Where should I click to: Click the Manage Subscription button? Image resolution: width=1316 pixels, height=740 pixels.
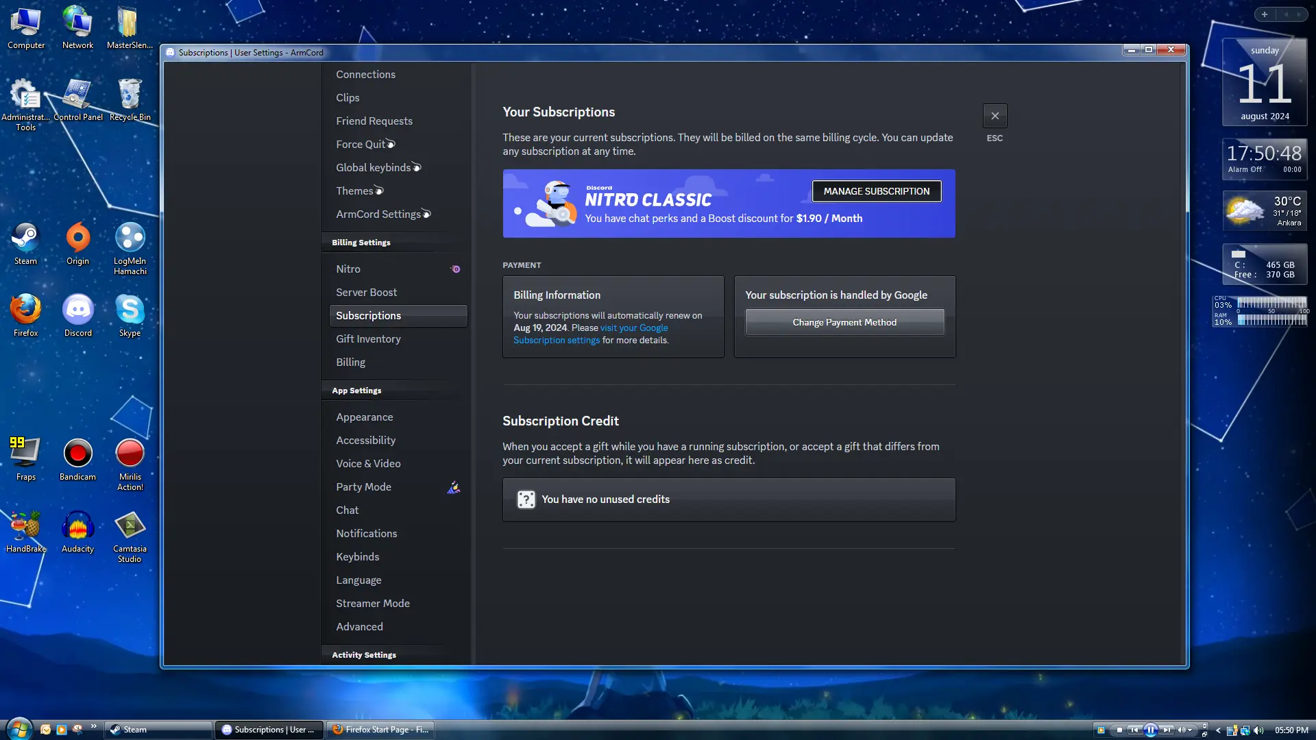tap(877, 191)
